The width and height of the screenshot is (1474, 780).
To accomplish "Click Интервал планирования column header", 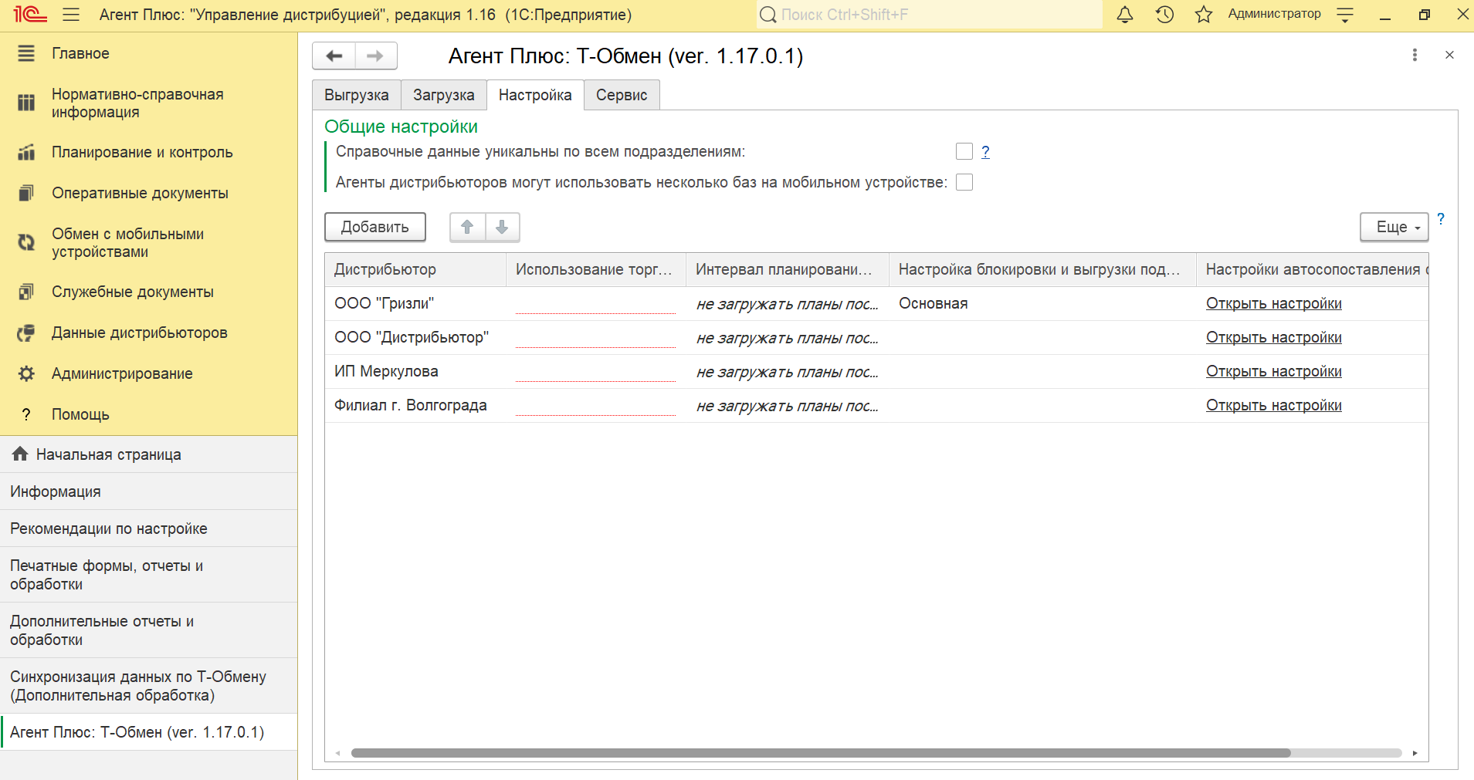I will click(x=788, y=269).
